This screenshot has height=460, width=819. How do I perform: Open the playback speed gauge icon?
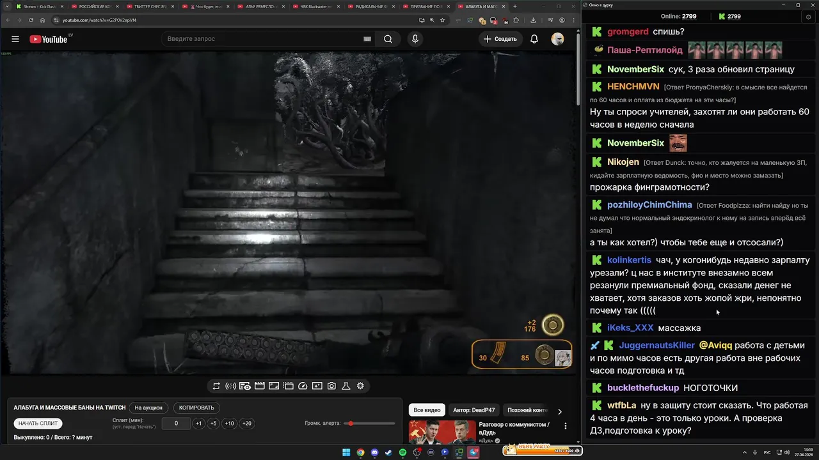click(x=303, y=386)
